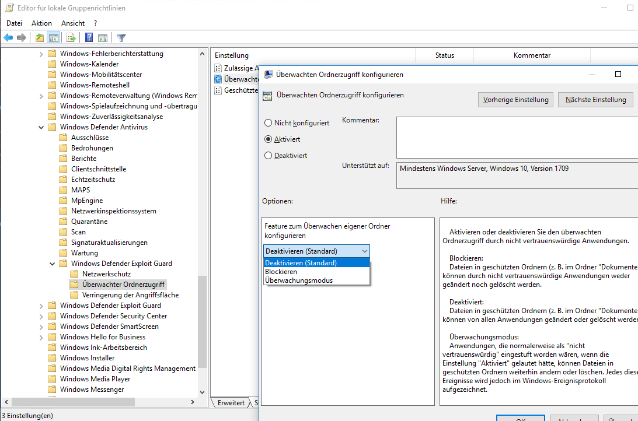Click the 'Zulässige A...' policy setting icon

tap(218, 68)
